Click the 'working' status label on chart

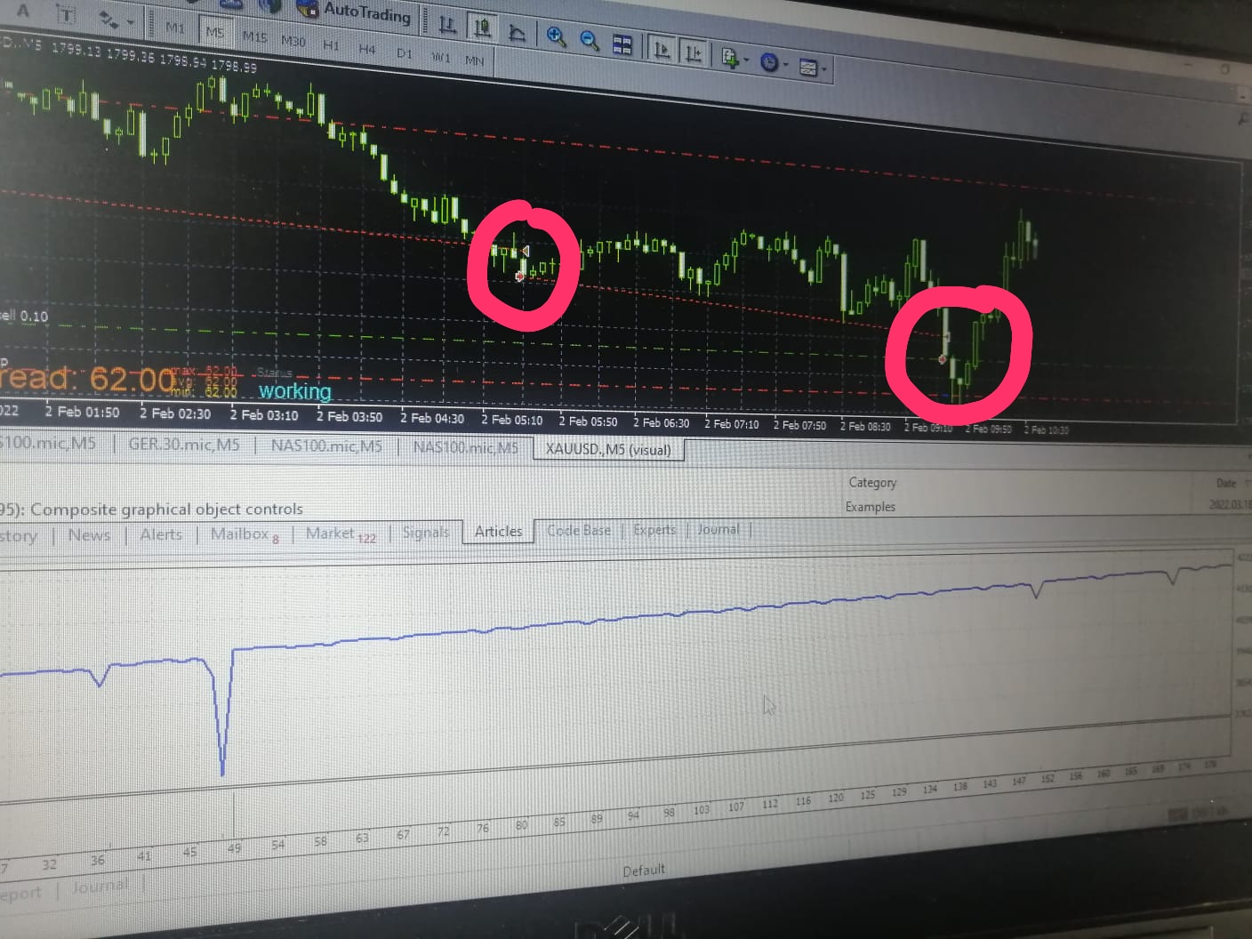point(294,390)
